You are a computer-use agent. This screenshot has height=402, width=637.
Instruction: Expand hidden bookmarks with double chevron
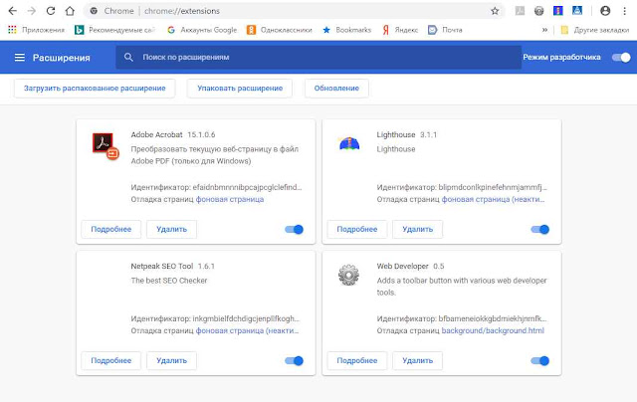tap(544, 30)
